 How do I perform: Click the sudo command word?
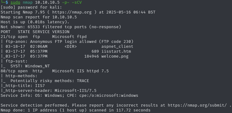point(15,2)
